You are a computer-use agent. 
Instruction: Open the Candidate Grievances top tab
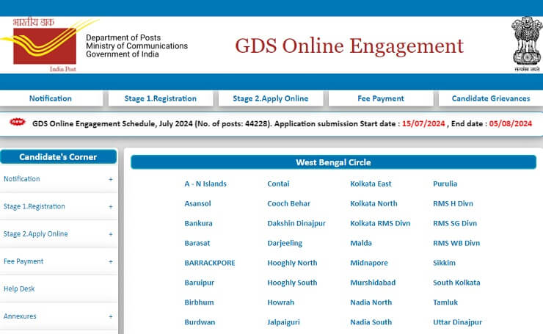[491, 98]
